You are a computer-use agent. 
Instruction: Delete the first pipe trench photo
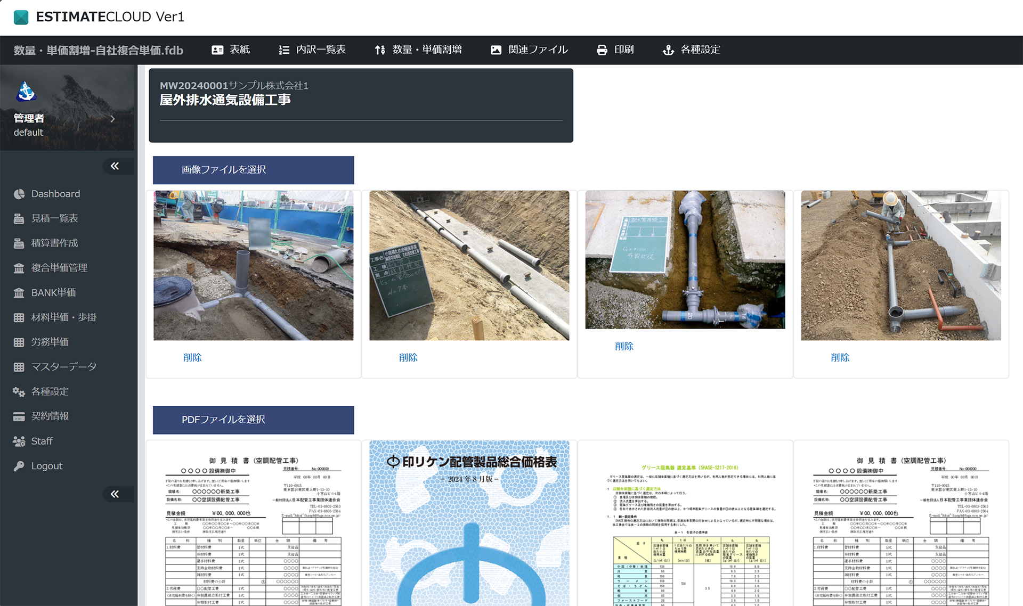(192, 358)
